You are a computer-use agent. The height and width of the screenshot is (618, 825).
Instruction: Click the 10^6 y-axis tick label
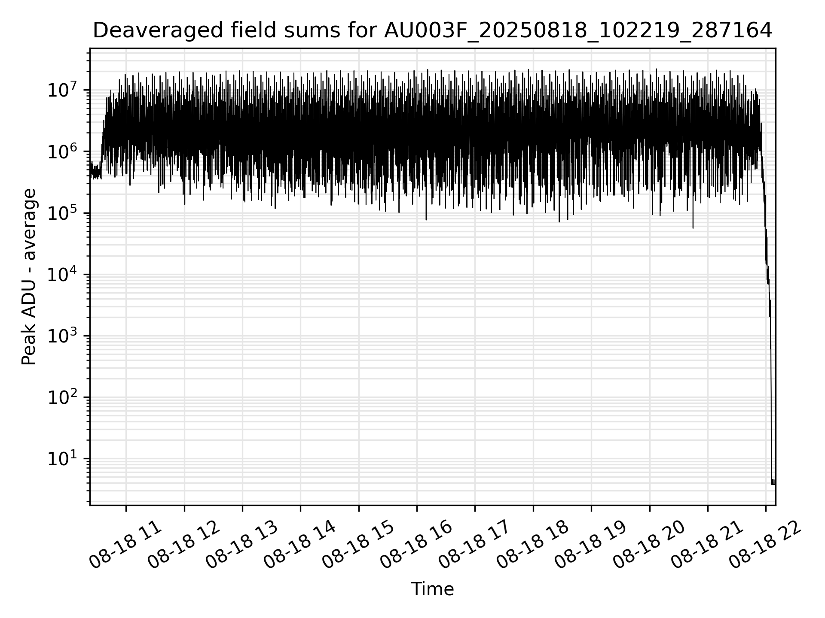point(63,151)
